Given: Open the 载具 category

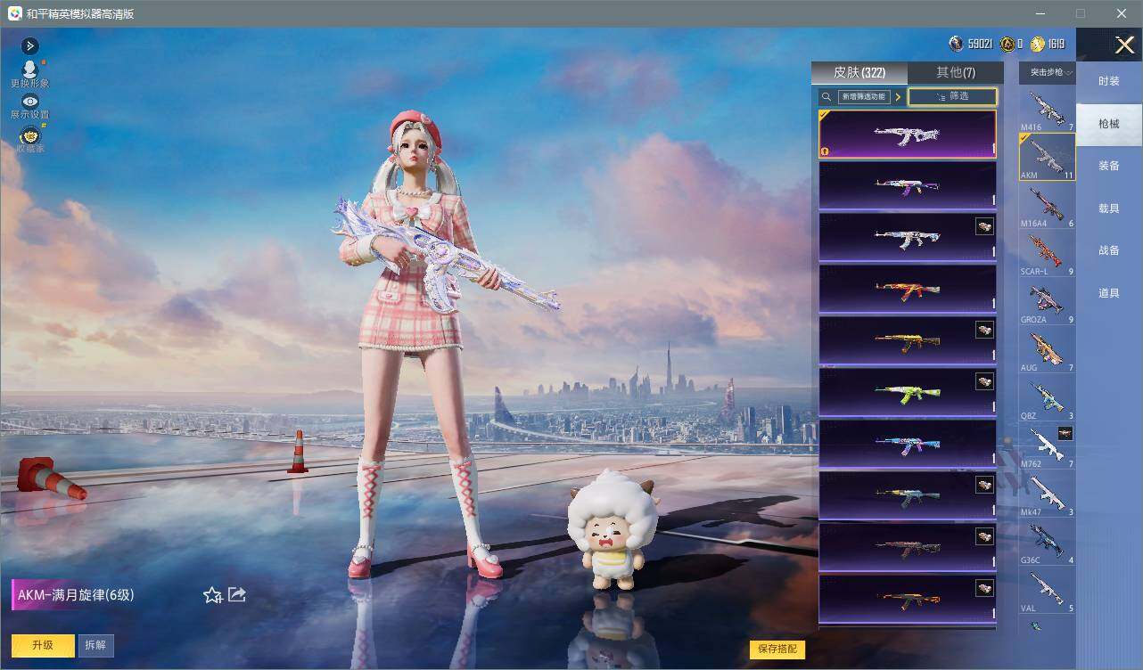Looking at the screenshot, I should coord(1109,208).
